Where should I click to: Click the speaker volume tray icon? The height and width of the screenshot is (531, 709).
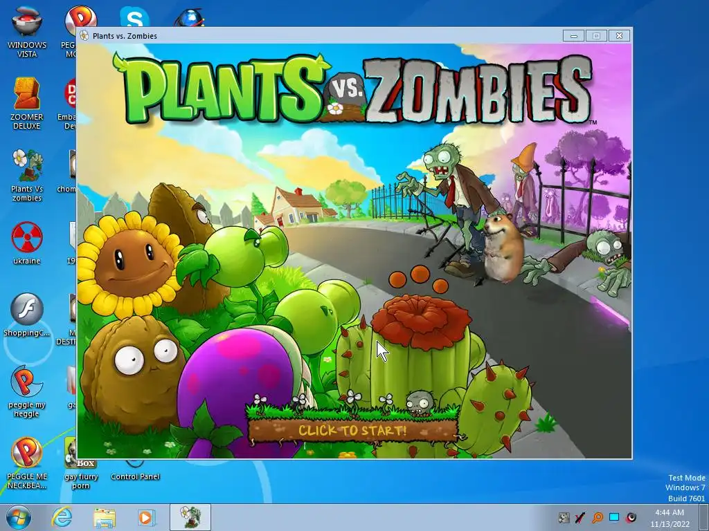click(x=631, y=517)
